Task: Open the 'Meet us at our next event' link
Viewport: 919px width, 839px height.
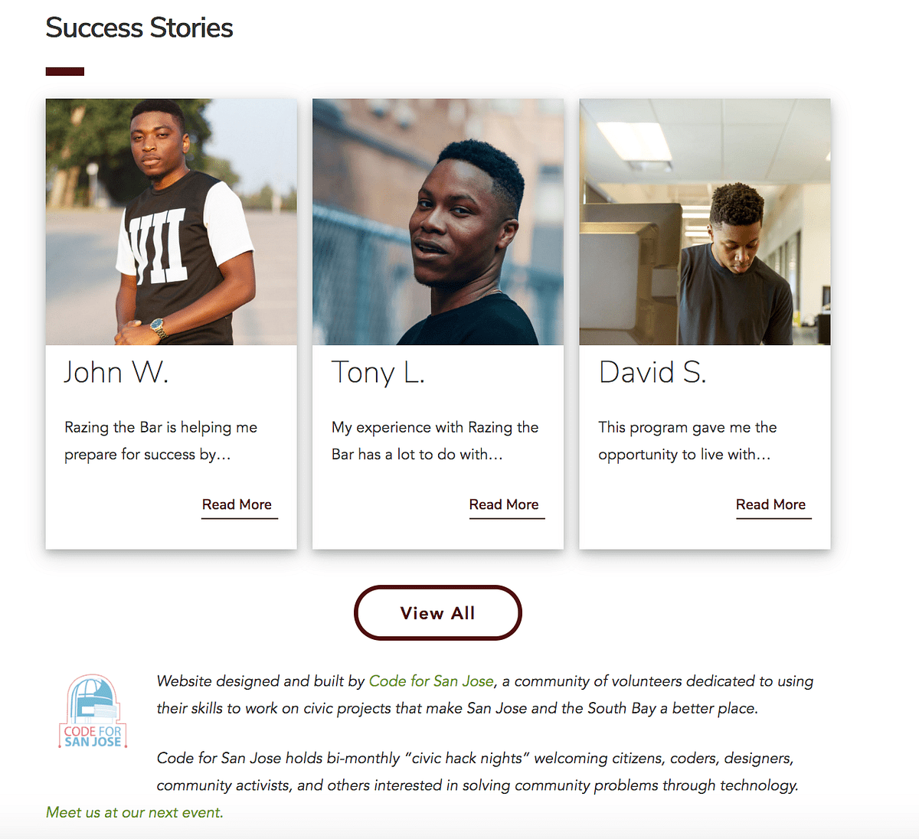Action: point(135,812)
